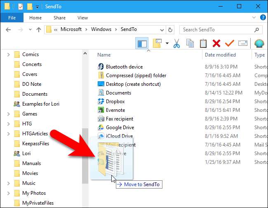Click the Paste clipboard icon
The image size is (268, 208).
coord(203,43)
